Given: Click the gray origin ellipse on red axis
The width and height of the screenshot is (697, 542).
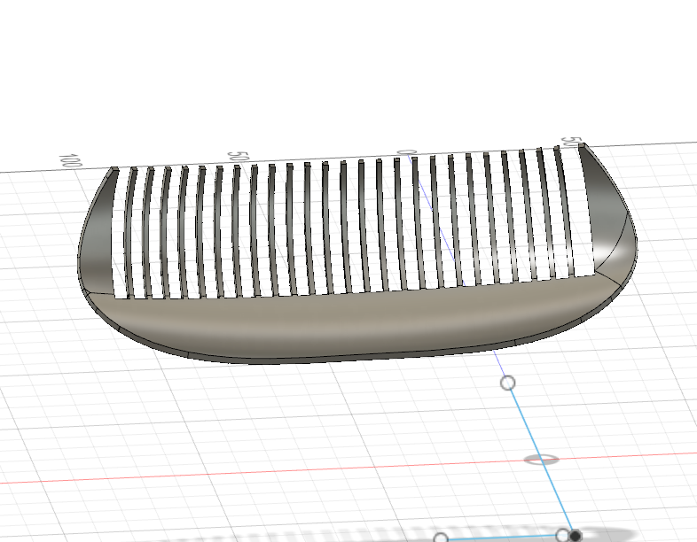Looking at the screenshot, I should [x=540, y=460].
